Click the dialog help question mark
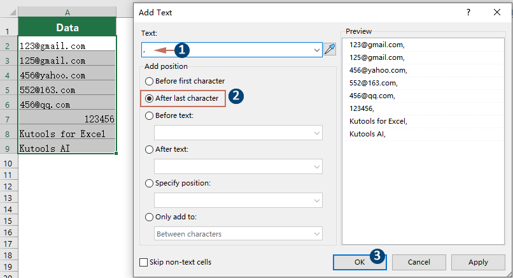This screenshot has width=513, height=278. click(468, 12)
